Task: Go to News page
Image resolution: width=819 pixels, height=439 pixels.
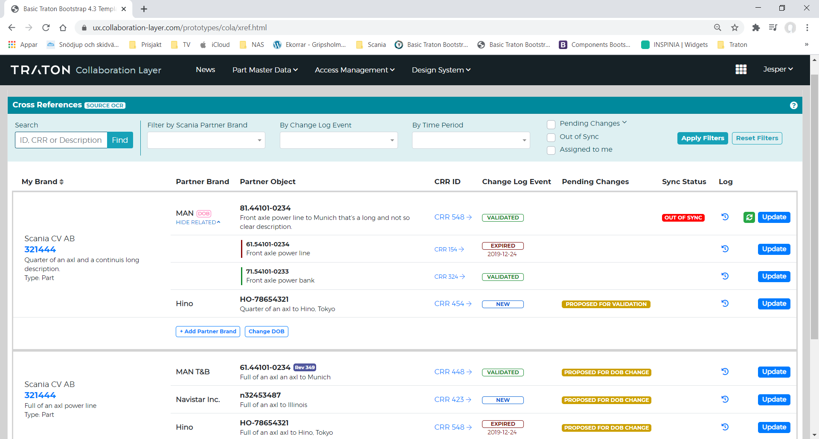Action: click(x=205, y=69)
